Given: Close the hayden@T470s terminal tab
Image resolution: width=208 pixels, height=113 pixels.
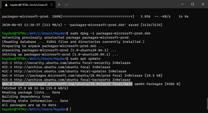Looking at the screenshot, I should coord(51,5).
